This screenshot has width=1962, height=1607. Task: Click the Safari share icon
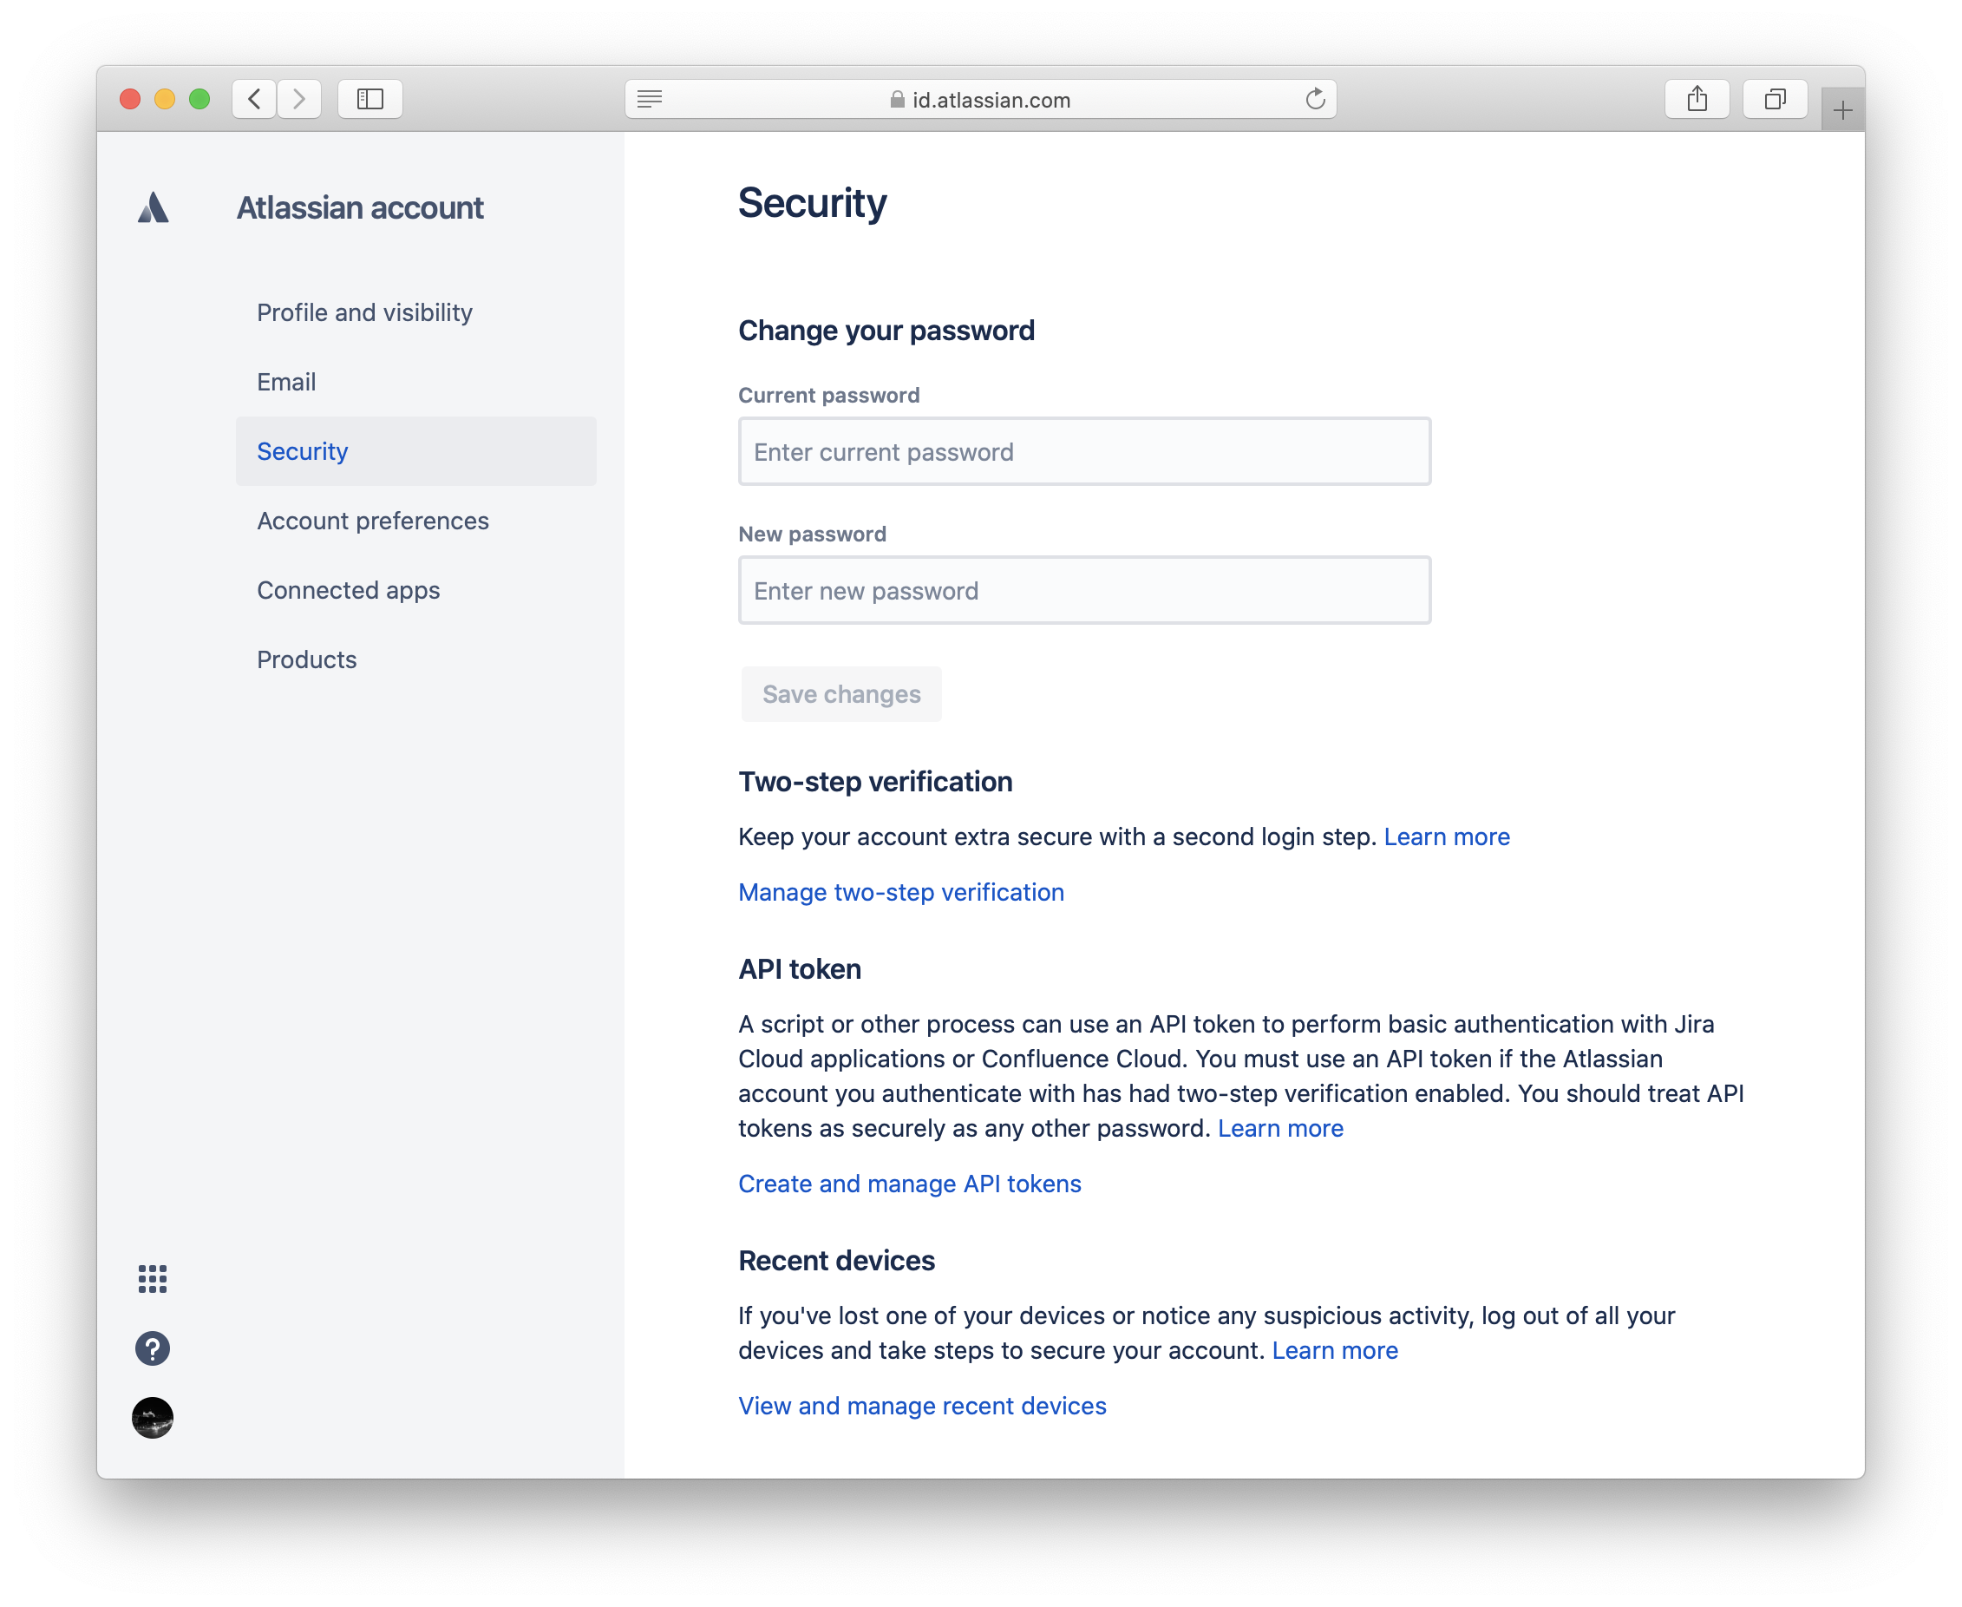[1697, 99]
